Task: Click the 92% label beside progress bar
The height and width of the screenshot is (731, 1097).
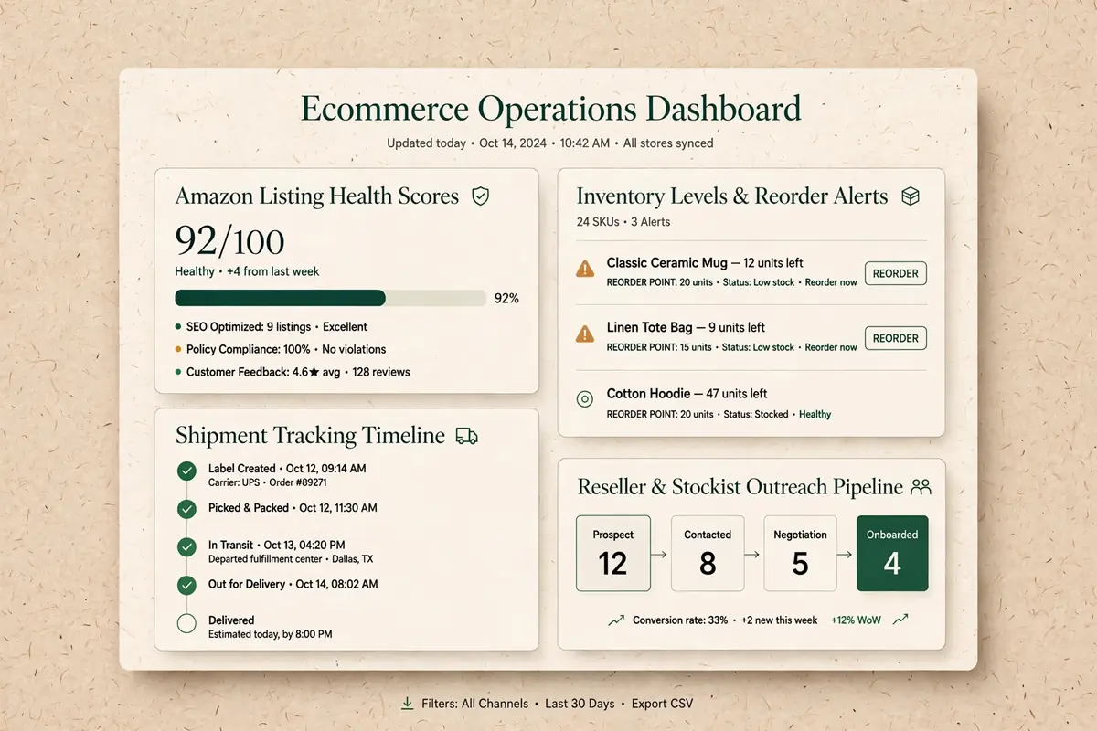Action: (x=506, y=299)
